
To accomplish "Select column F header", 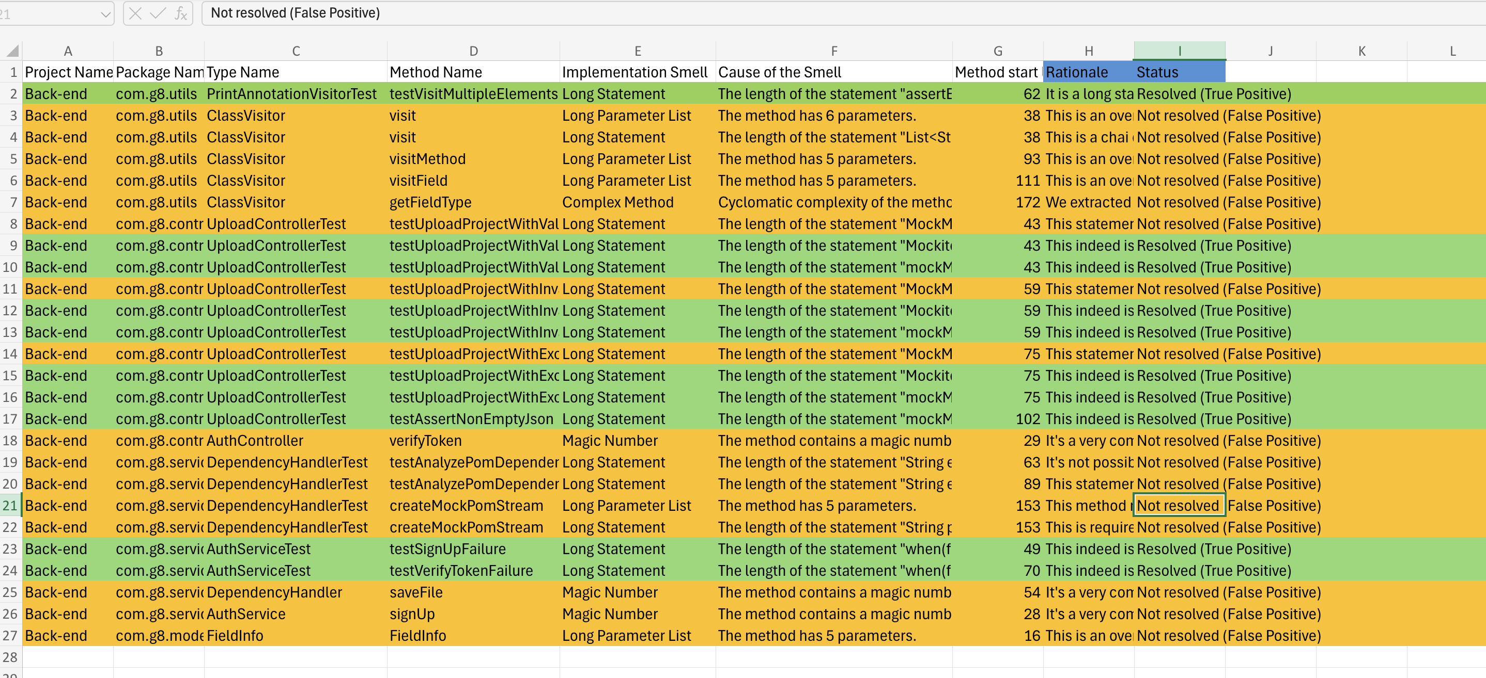I will tap(833, 51).
